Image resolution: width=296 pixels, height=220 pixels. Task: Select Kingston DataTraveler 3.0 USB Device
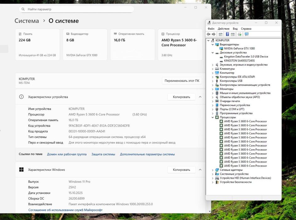(246, 57)
